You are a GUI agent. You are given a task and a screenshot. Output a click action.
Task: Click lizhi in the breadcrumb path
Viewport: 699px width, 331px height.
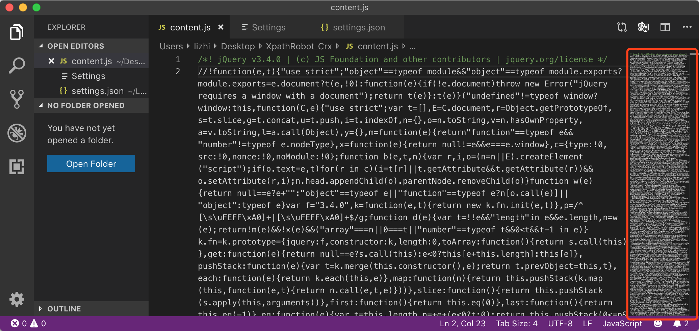(x=202, y=46)
